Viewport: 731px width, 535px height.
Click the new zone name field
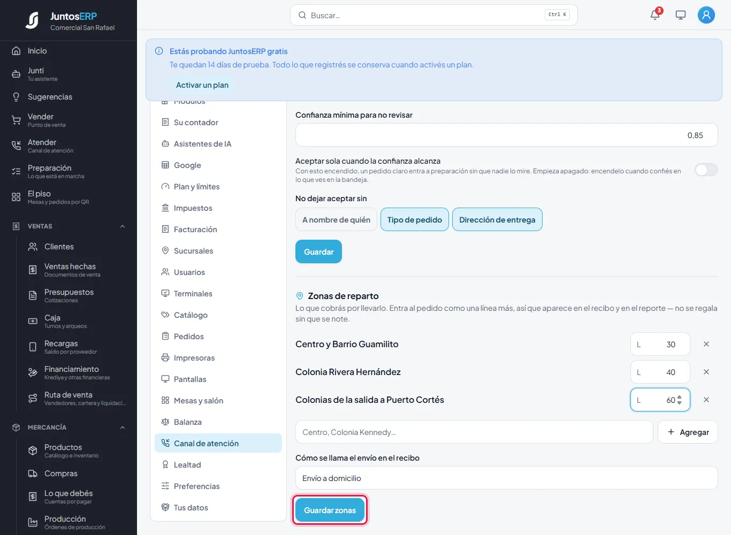point(474,432)
